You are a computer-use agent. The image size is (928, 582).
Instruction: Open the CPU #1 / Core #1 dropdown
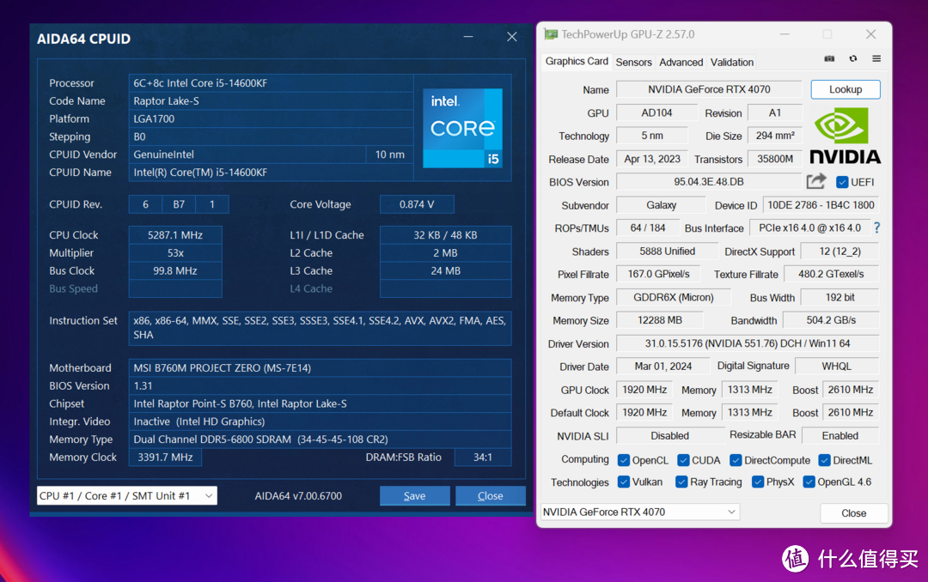point(126,495)
